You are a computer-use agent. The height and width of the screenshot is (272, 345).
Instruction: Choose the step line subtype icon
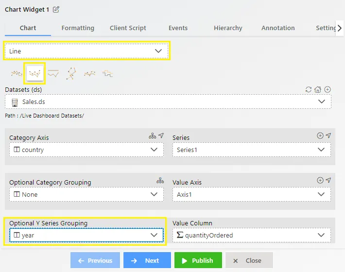pos(107,73)
